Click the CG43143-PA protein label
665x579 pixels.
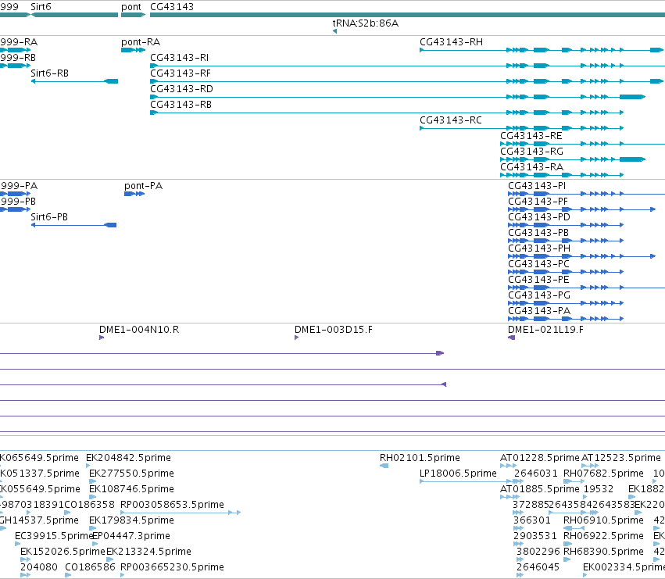[x=539, y=311]
